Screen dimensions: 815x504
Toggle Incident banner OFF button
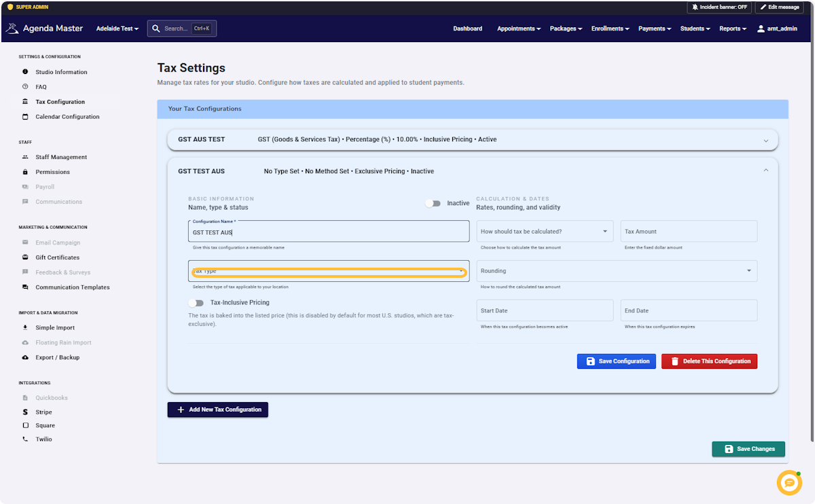[720, 7]
